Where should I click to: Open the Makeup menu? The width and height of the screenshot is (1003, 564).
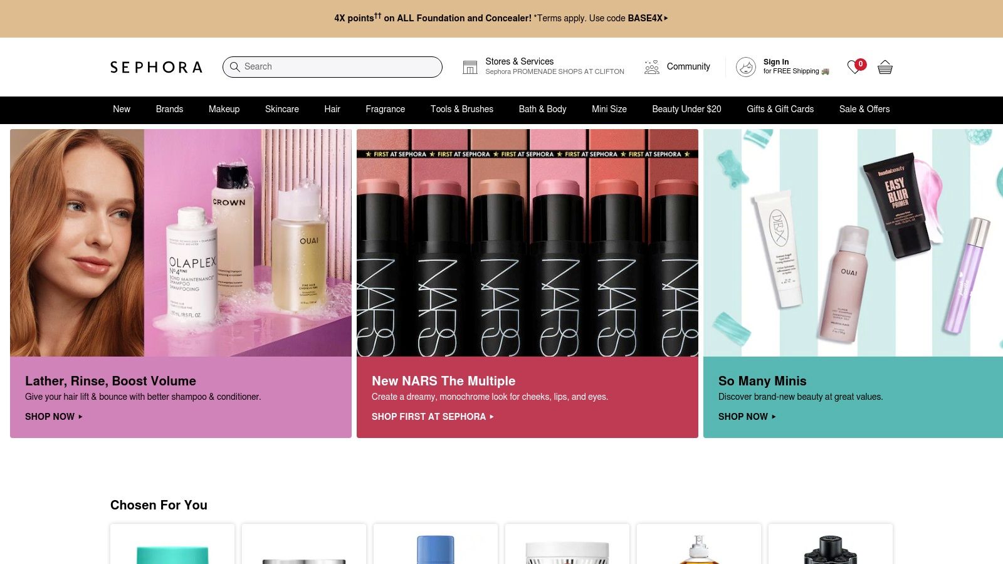point(224,109)
